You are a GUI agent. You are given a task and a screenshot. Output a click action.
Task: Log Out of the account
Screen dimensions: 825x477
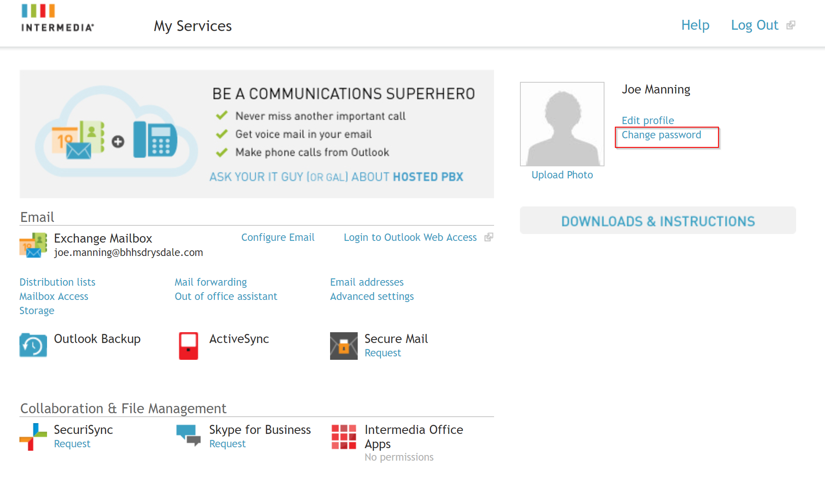click(x=755, y=25)
